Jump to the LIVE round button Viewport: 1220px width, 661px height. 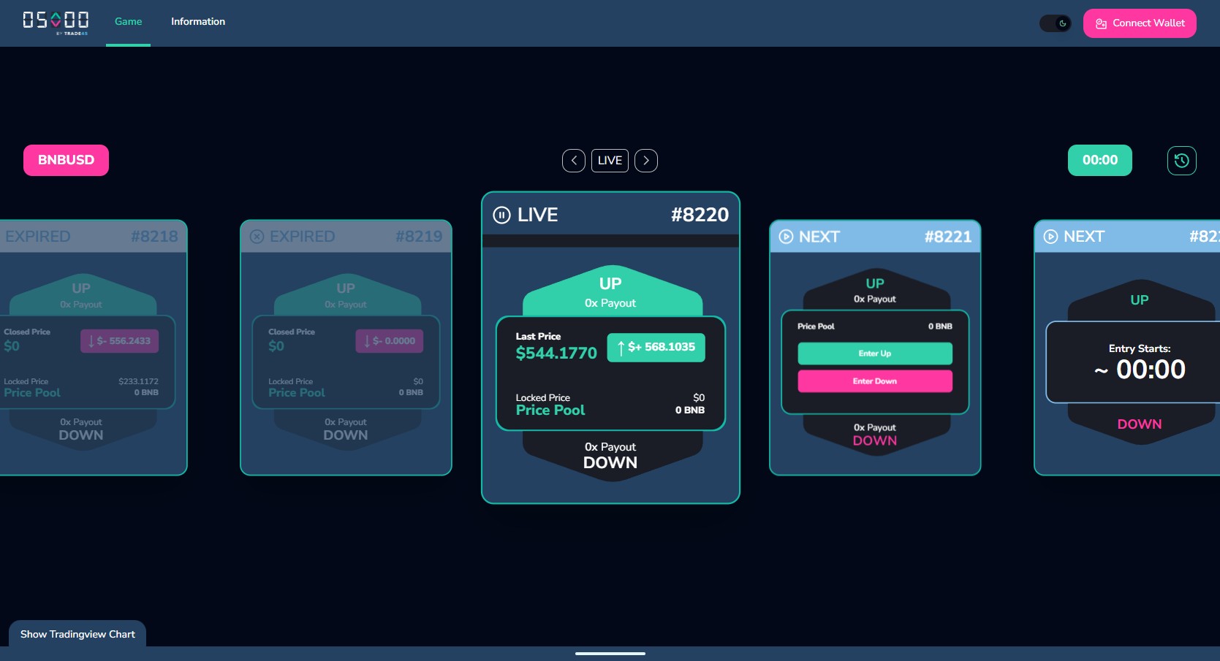[610, 161]
